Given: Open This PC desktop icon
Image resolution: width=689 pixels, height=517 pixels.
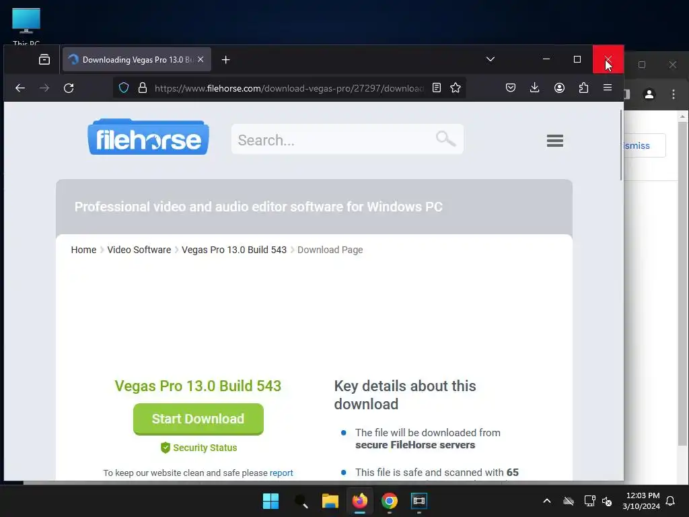Looking at the screenshot, I should tap(26, 26).
